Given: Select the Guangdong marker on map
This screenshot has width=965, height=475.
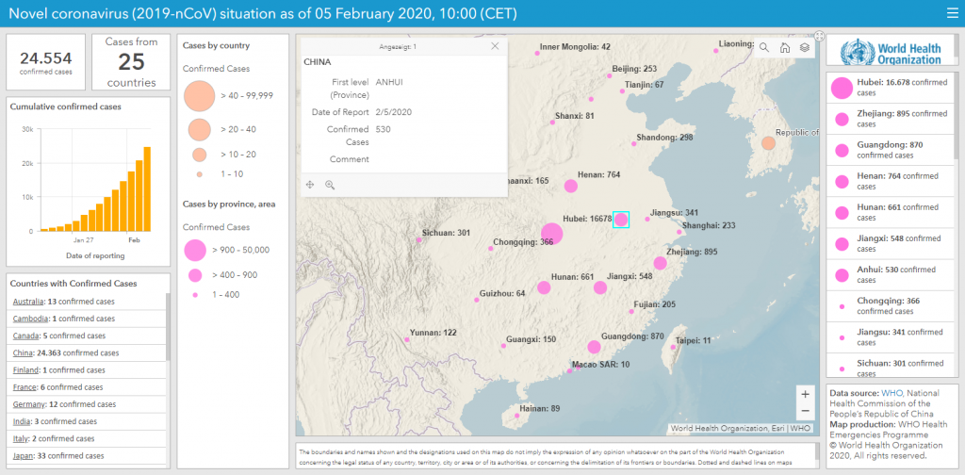Looking at the screenshot, I should tap(594, 347).
